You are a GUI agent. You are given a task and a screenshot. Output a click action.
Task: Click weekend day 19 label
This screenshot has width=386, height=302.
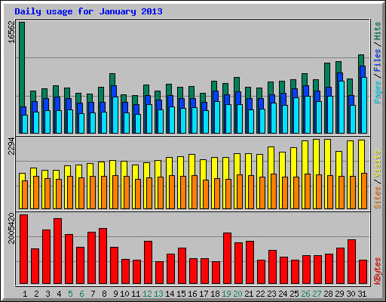tap(226, 294)
